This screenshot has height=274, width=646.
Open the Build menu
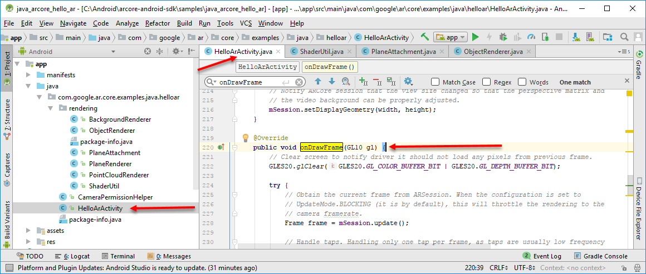(x=184, y=23)
